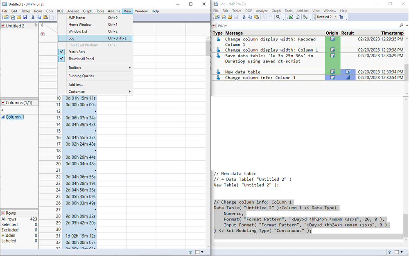The image size is (409, 256).
Task: Click New Data Table icon in left toolbar
Action: point(6,17)
